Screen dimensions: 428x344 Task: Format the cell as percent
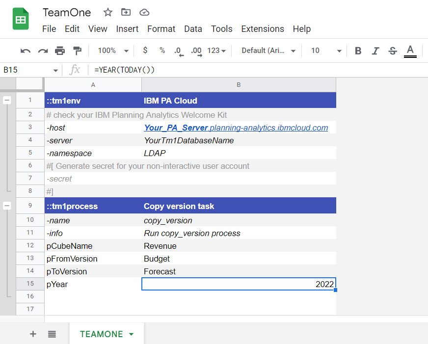point(162,50)
